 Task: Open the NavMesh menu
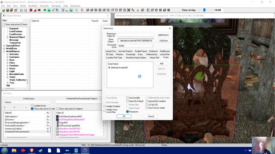33,6
